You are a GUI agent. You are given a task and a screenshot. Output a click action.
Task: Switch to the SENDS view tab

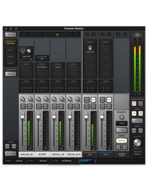(x=10, y=63)
